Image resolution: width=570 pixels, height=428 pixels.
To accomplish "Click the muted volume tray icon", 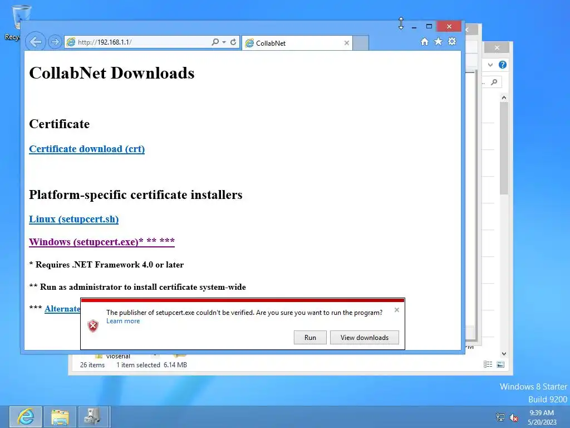I will pyautogui.click(x=514, y=417).
